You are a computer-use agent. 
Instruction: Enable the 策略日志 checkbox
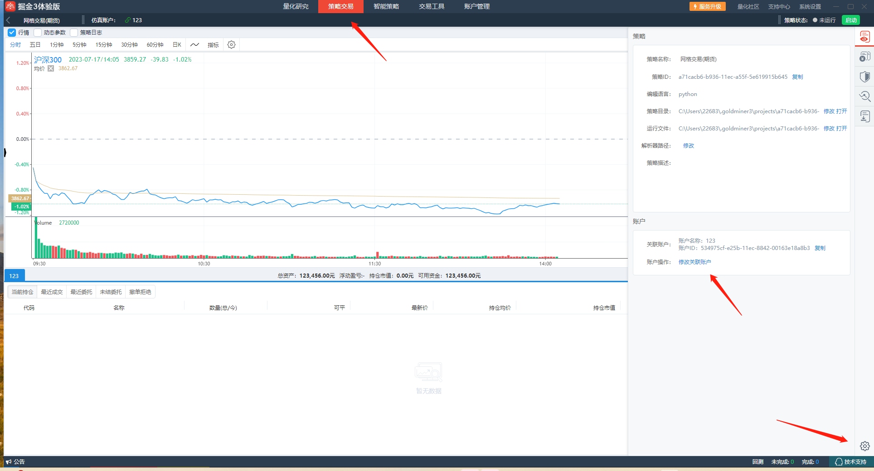pyautogui.click(x=74, y=33)
